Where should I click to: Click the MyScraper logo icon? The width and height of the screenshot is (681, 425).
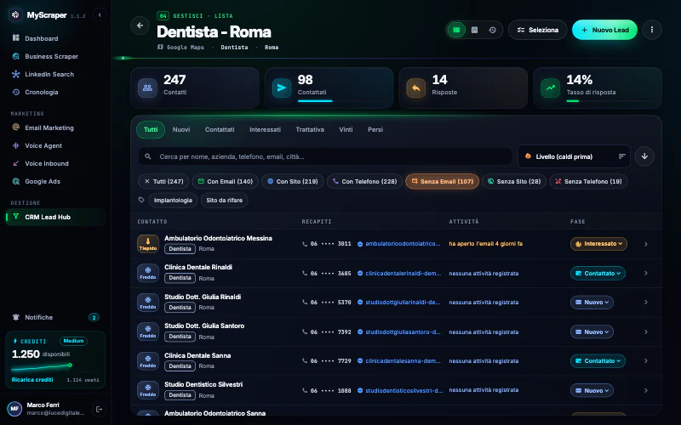[x=15, y=14]
